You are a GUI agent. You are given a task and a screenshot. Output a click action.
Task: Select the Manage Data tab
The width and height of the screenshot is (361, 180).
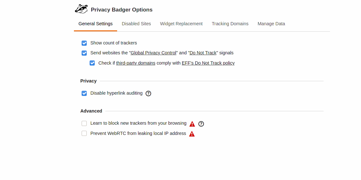click(x=271, y=24)
